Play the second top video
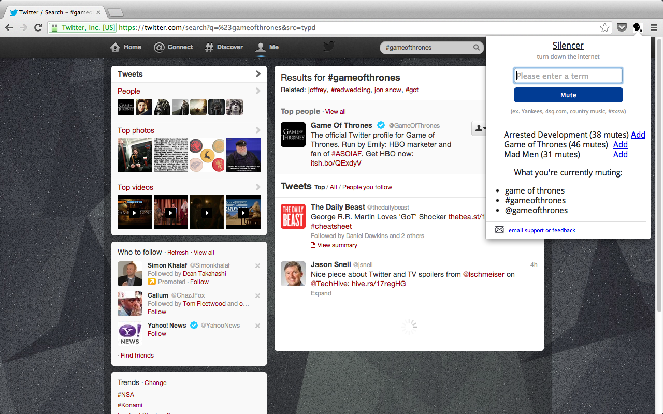The height and width of the screenshot is (414, 663). tap(171, 212)
